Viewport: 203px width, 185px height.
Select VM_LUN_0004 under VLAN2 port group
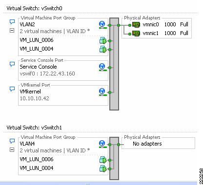(37, 49)
